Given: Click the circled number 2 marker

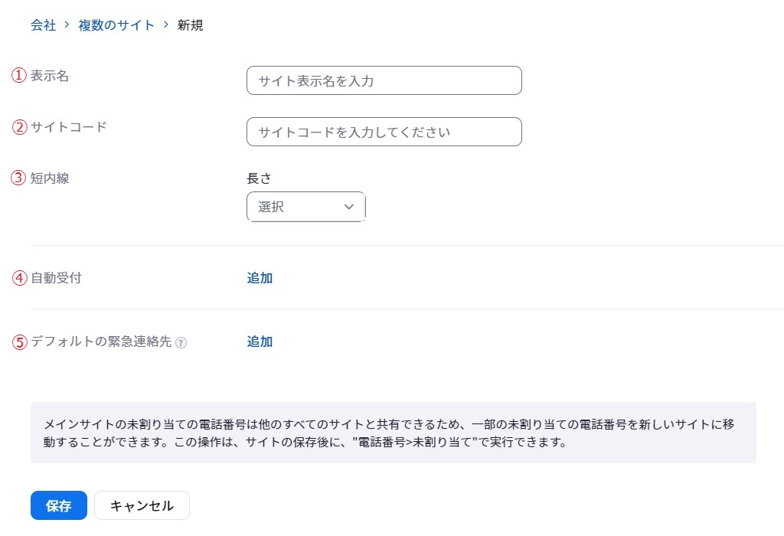Looking at the screenshot, I should click(19, 127).
